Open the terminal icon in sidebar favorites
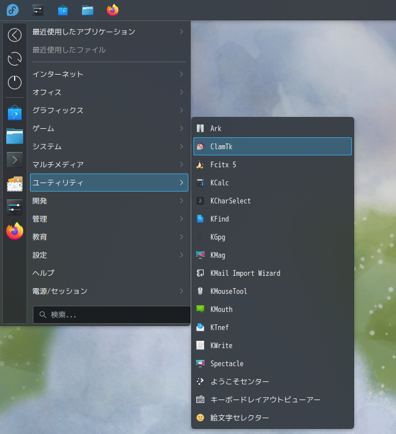The image size is (396, 434). click(15, 160)
